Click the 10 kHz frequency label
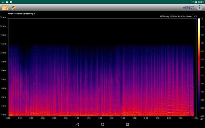This screenshot has width=205, height=128. coord(3,70)
